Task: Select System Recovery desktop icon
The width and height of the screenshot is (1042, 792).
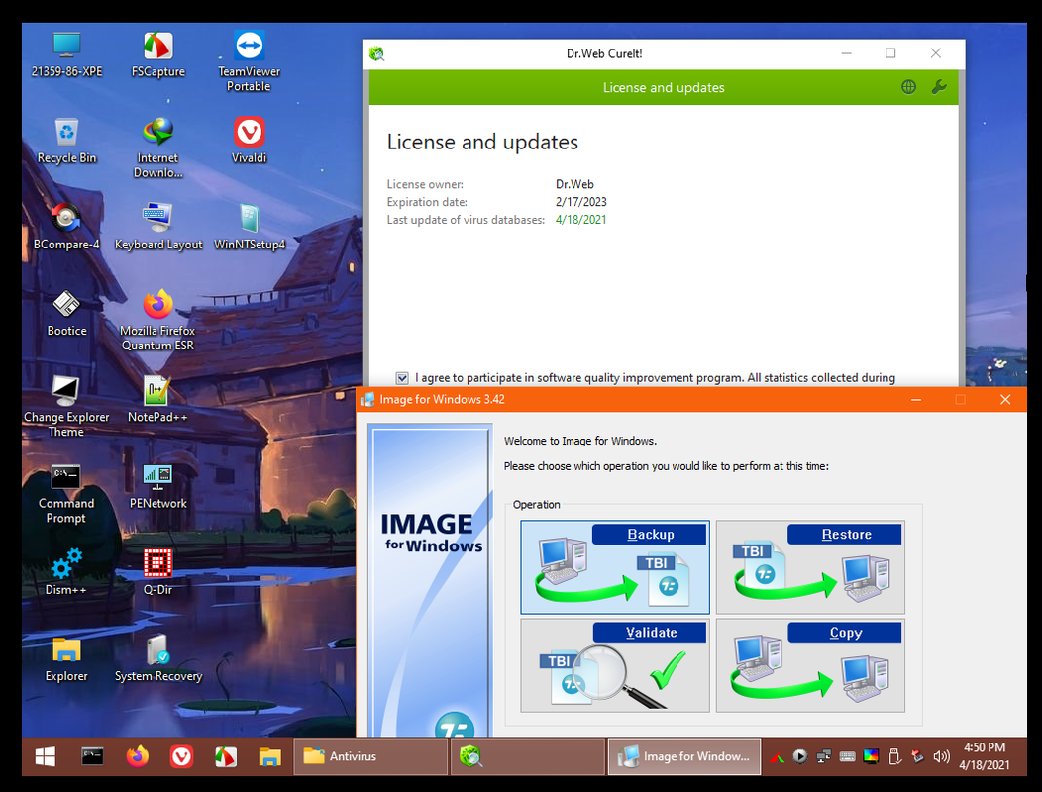Action: point(158,659)
